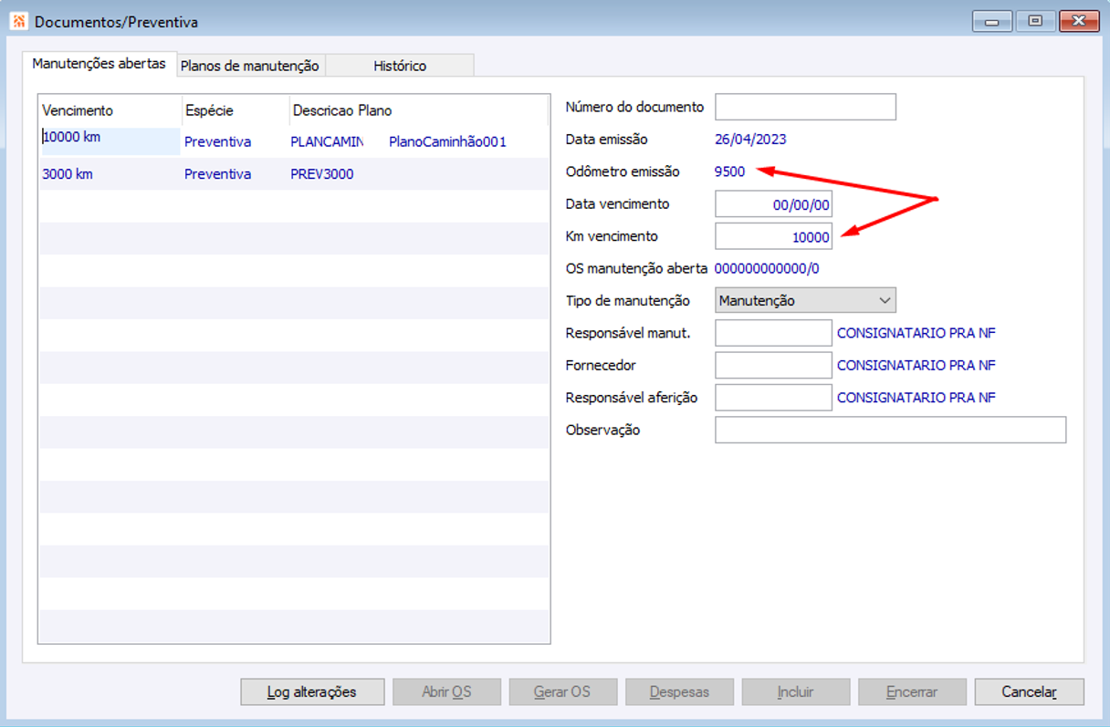Maximize the Documentos/Preventiva window

tap(1035, 21)
